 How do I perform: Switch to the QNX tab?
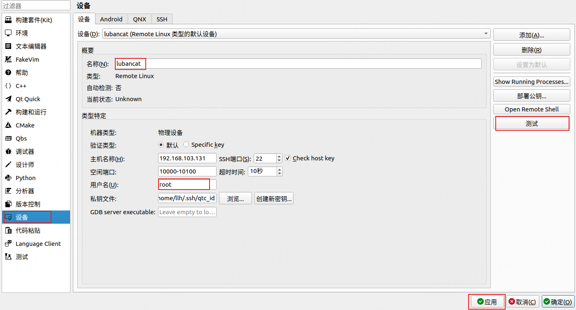140,19
